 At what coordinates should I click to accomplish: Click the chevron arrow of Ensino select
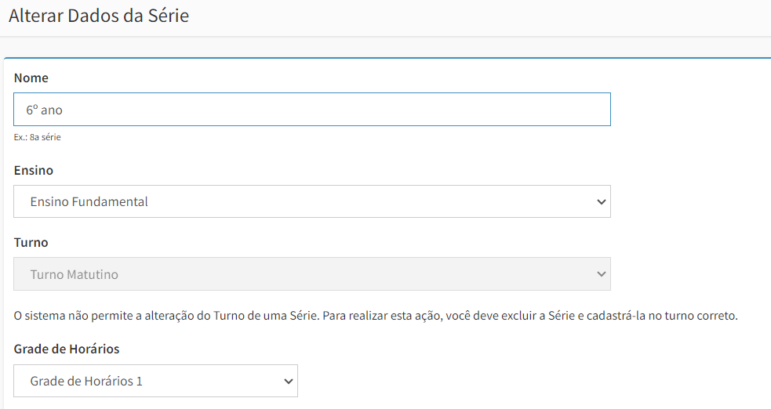(x=601, y=202)
